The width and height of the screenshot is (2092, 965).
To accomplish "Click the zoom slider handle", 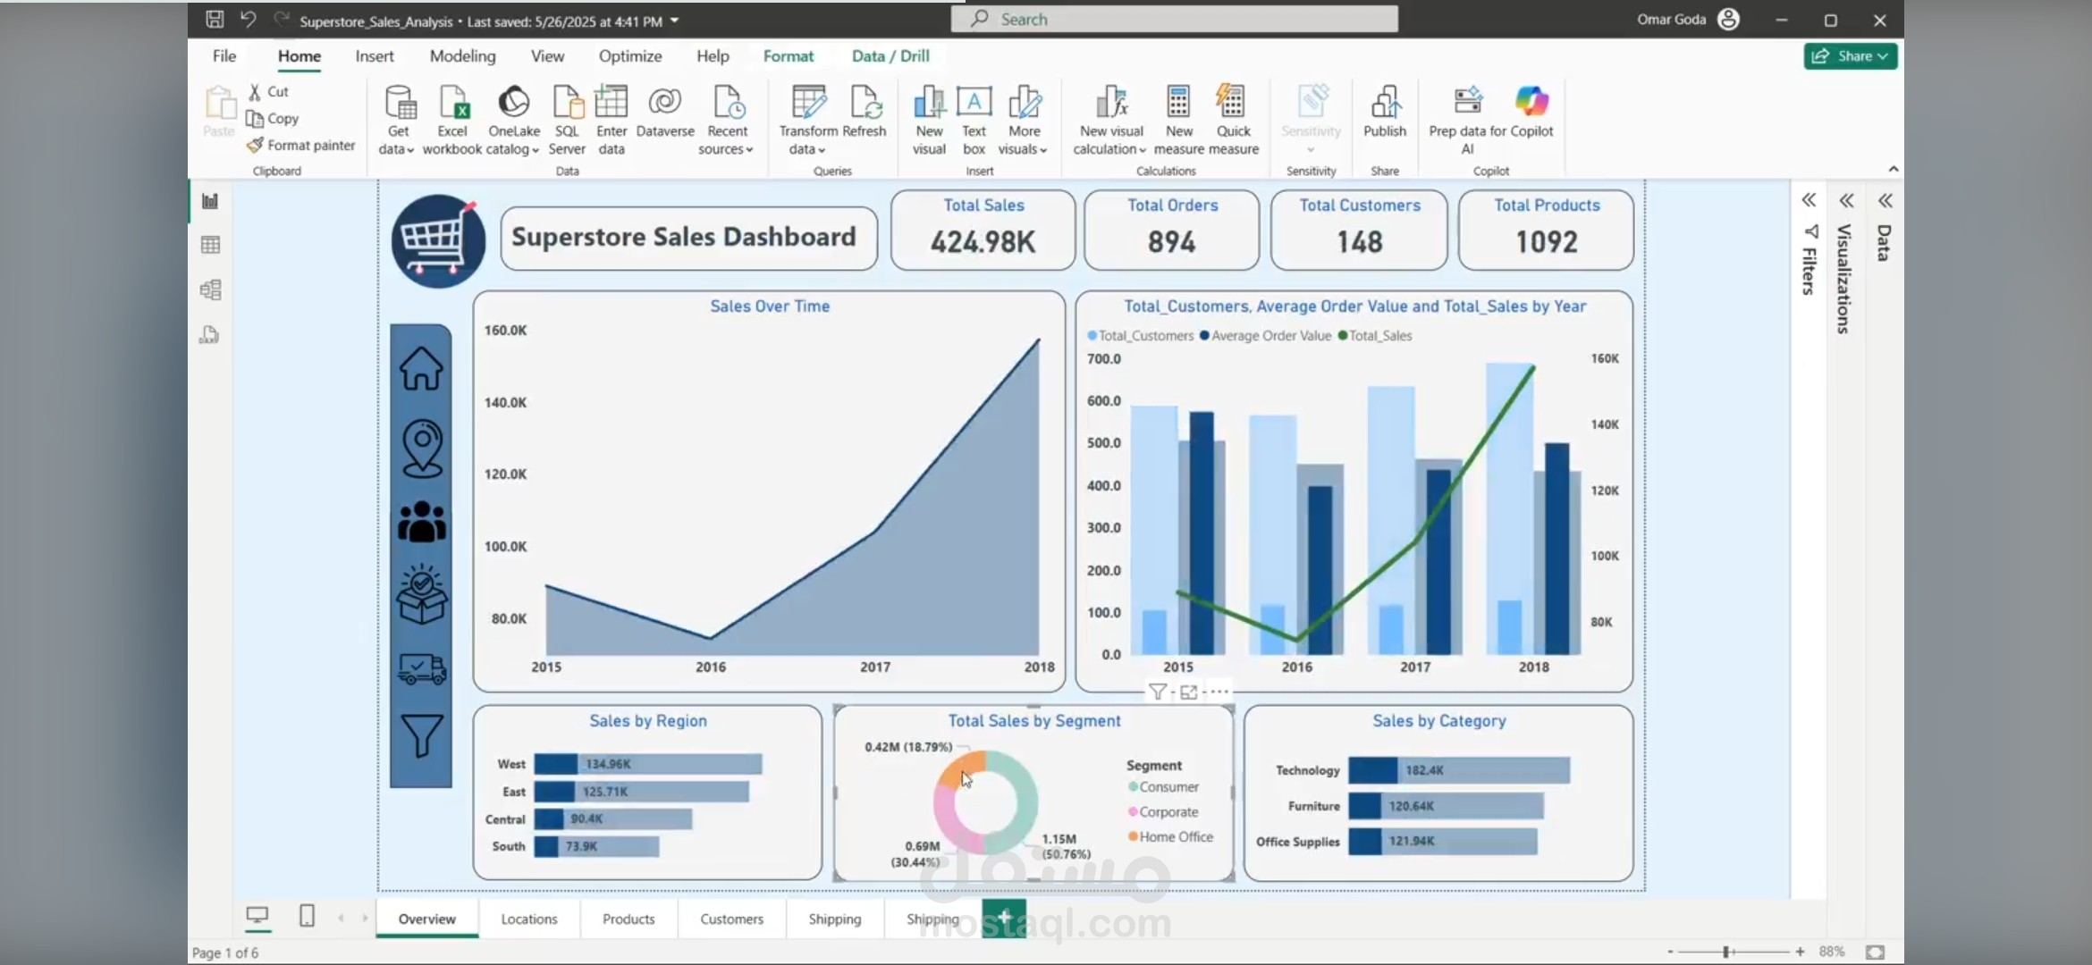I will pyautogui.click(x=1726, y=952).
